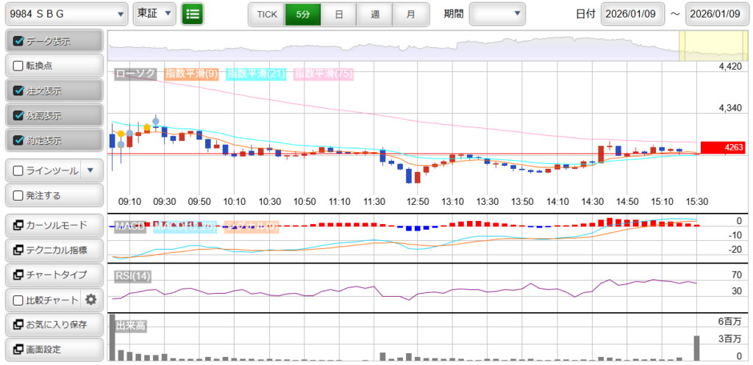Select the 週 weekly timeframe tab
This screenshot has width=753, height=365.
375,14
